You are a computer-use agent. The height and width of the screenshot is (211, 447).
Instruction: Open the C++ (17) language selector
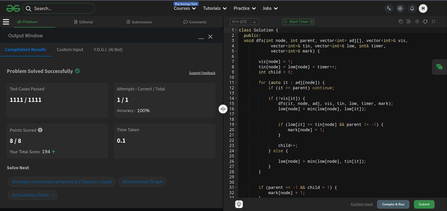(x=244, y=22)
